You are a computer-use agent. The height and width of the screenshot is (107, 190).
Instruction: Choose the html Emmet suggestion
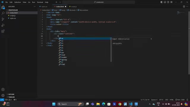pyautogui.click(x=85, y=64)
